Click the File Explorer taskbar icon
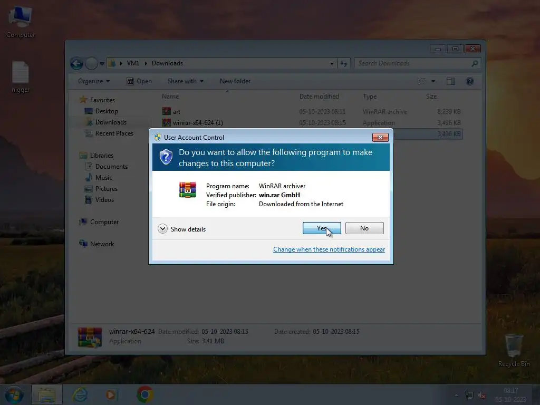Image resolution: width=540 pixels, height=405 pixels. pyautogui.click(x=46, y=394)
